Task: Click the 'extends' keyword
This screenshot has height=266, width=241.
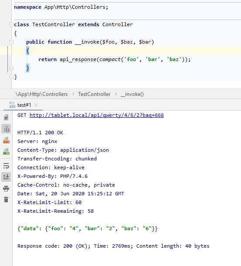Action: 88,24
